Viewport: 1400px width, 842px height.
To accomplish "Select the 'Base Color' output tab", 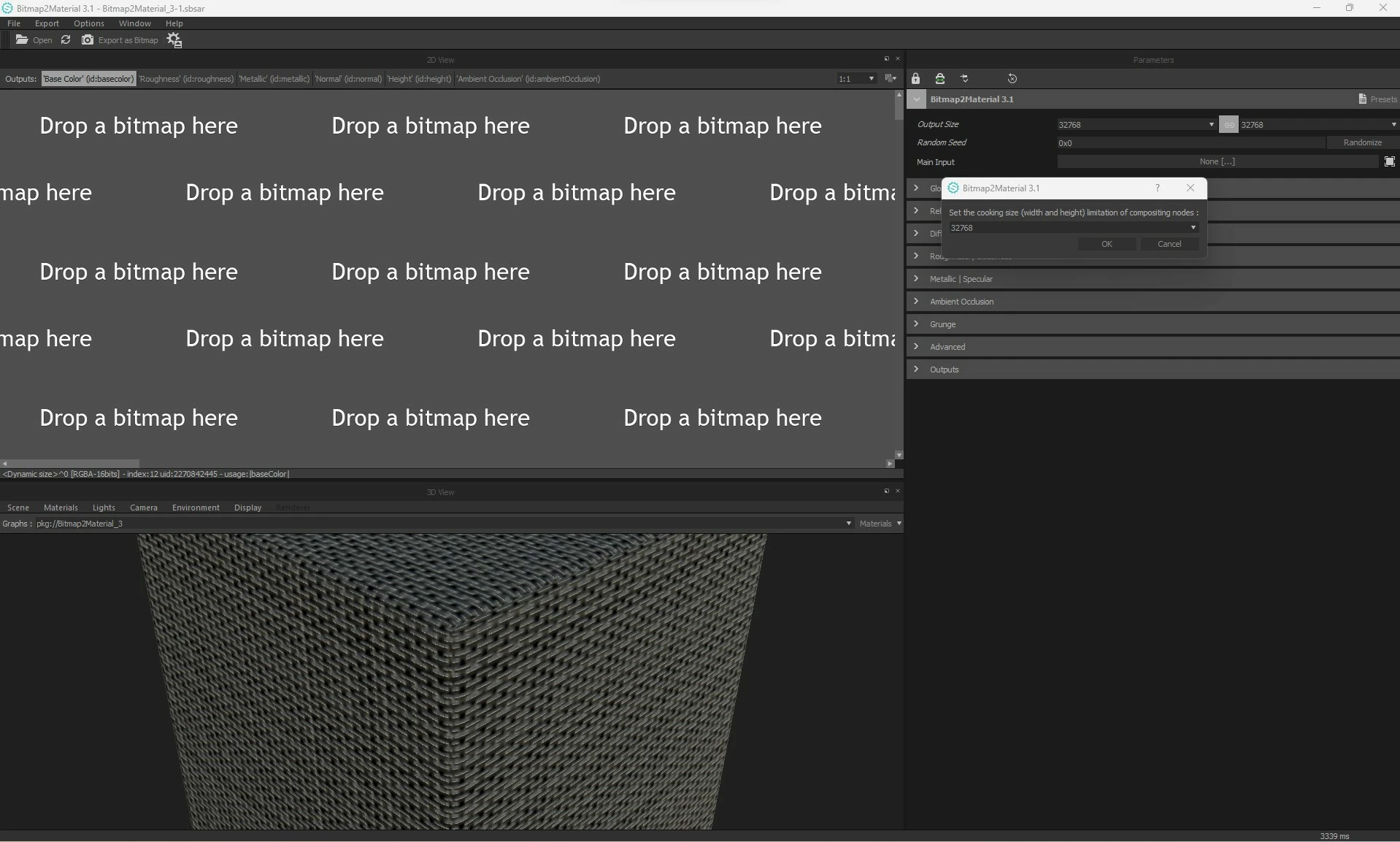I will (x=88, y=79).
